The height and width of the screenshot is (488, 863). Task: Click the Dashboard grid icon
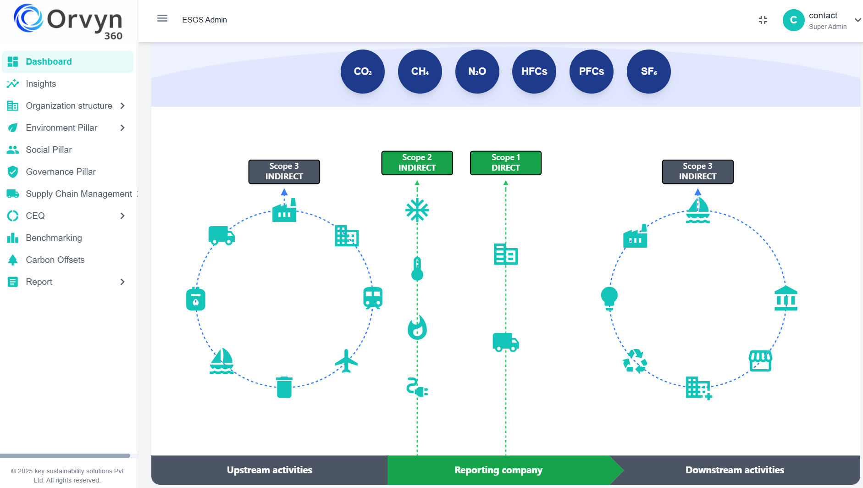click(x=13, y=61)
